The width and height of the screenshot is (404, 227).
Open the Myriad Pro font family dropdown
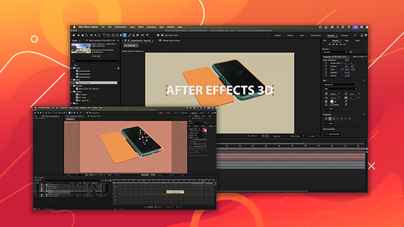[341, 84]
